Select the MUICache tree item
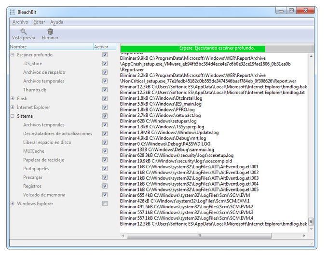This screenshot has width=328, height=257. (34, 151)
